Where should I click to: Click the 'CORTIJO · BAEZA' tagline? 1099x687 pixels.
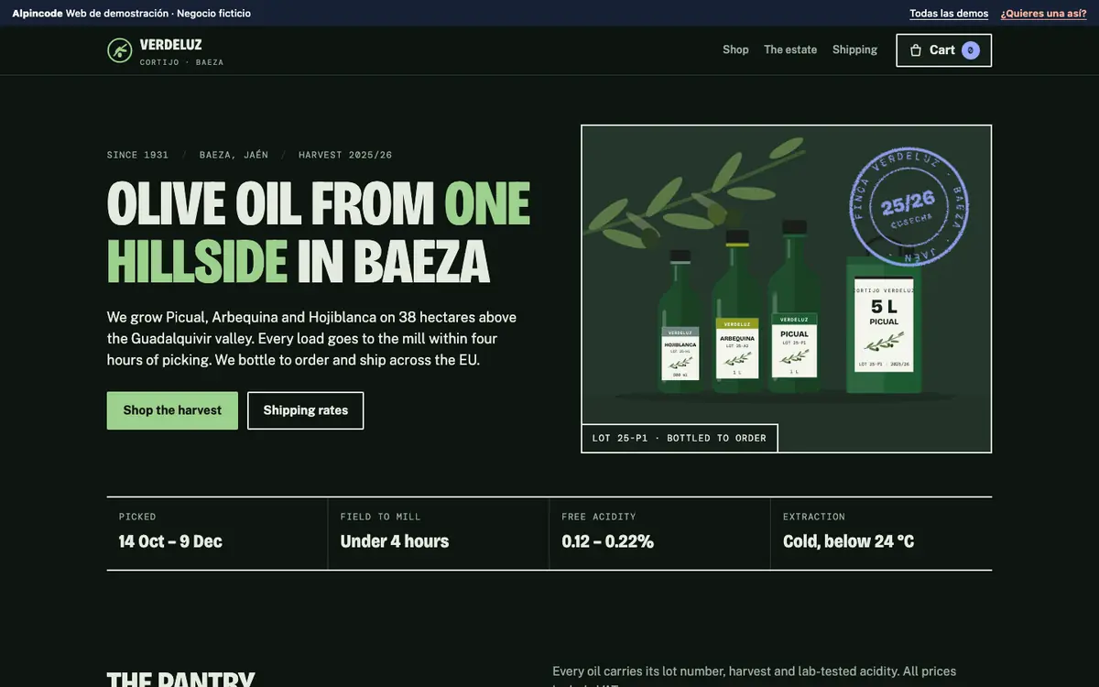182,62
